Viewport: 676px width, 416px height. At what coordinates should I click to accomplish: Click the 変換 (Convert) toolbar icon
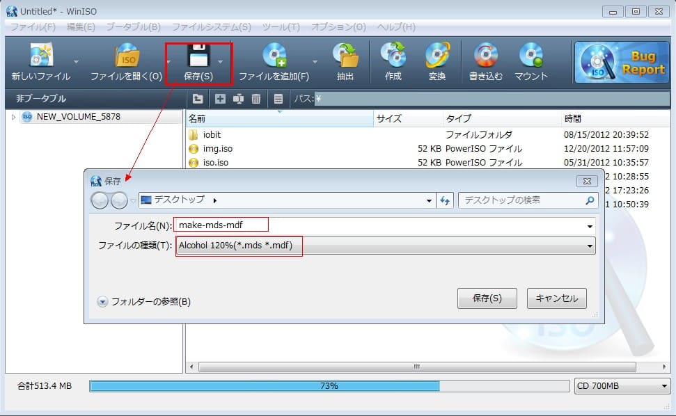click(438, 56)
